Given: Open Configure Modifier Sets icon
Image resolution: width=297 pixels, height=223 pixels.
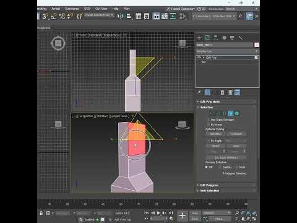Looking at the screenshot, I should point(230,92).
